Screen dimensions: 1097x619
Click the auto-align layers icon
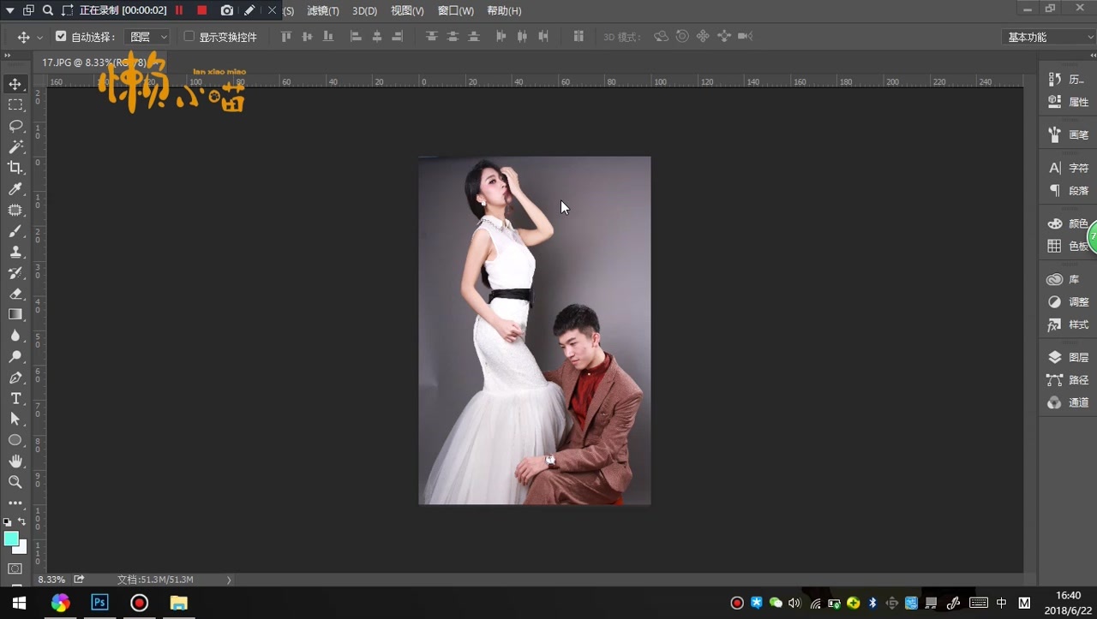pyautogui.click(x=578, y=37)
